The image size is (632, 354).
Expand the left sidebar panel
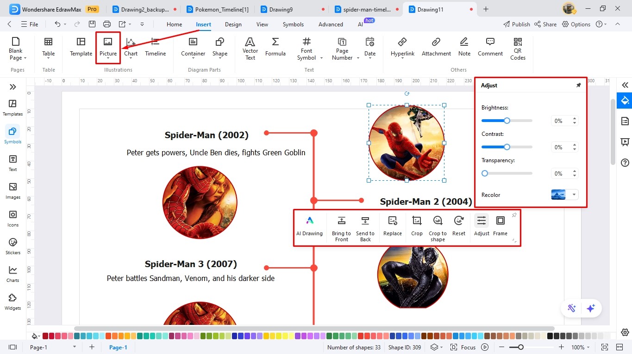(x=13, y=87)
